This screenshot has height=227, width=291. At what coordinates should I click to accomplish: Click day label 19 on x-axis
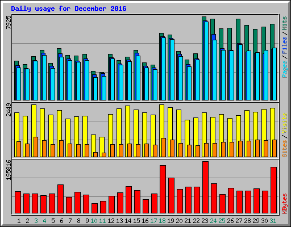(x=171, y=221)
